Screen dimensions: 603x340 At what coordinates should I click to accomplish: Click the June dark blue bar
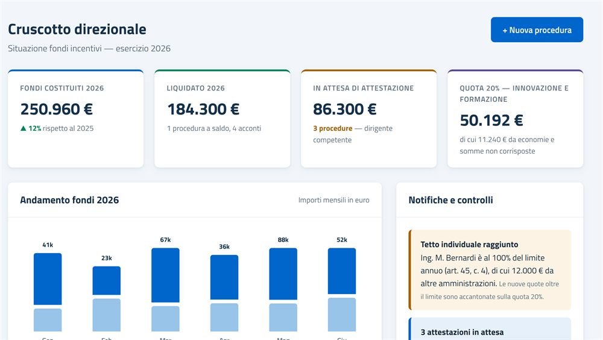click(x=342, y=271)
